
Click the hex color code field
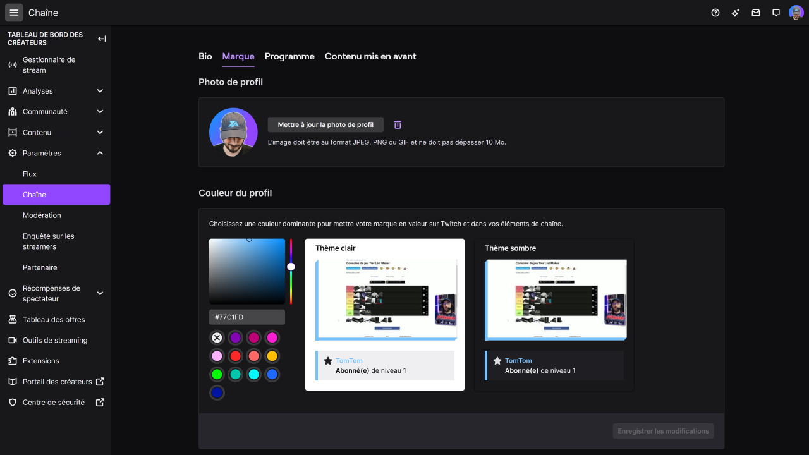point(247,317)
